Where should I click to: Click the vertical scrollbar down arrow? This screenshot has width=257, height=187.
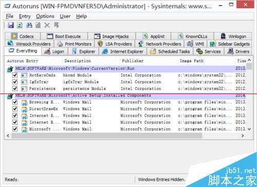[x=249, y=129]
